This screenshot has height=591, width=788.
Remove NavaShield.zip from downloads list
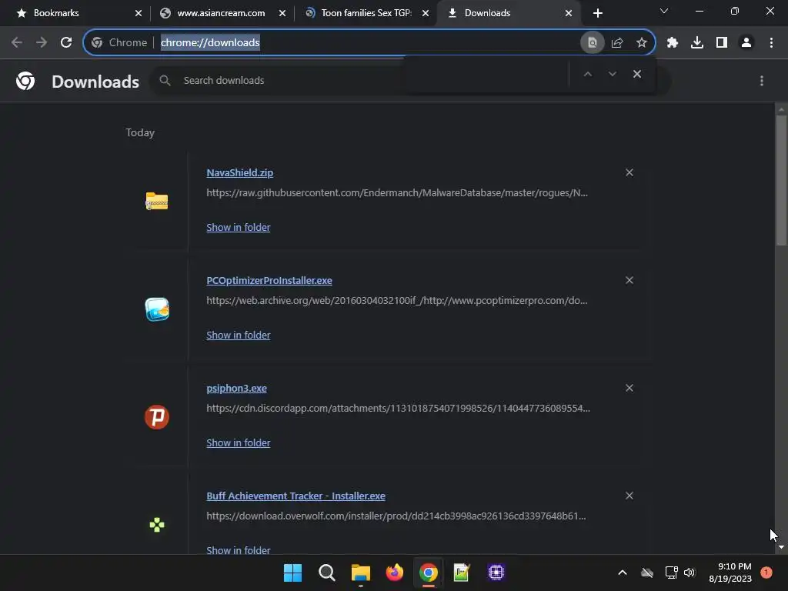(629, 172)
